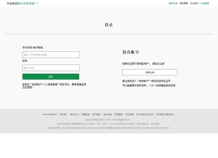Screen dimensions: 218x158
Task: Open the 相关法律 footer link
Action: click(x=107, y=114)
